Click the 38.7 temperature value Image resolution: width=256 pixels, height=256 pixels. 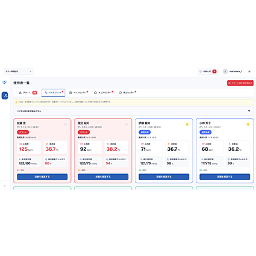pos(51,149)
